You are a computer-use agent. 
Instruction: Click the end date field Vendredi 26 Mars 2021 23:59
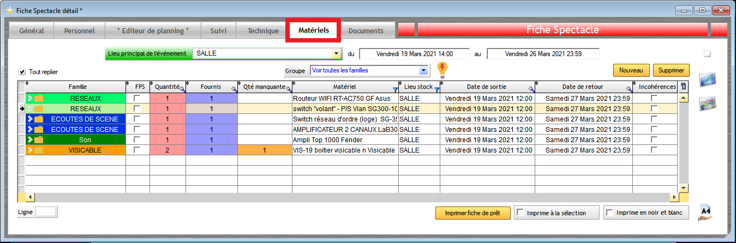click(543, 54)
